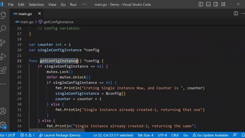Click horizontal scrollbar at editor bottom

(x=57, y=130)
